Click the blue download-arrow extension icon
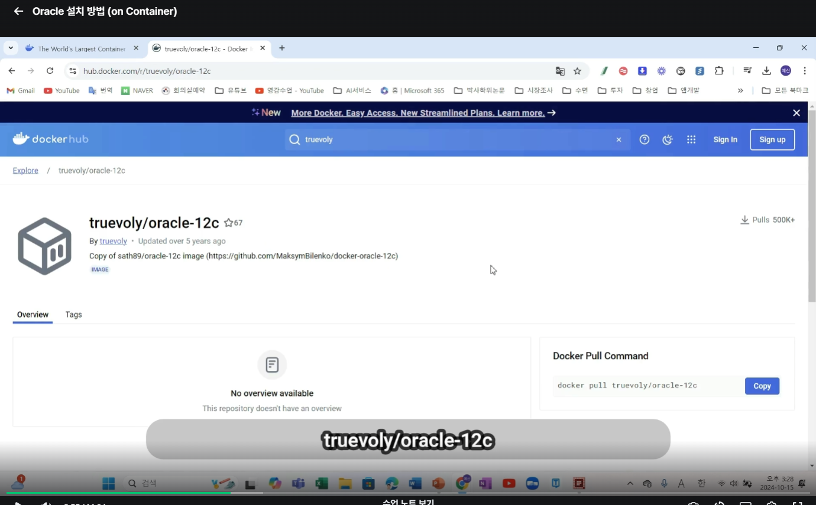Image resolution: width=816 pixels, height=505 pixels. [642, 71]
